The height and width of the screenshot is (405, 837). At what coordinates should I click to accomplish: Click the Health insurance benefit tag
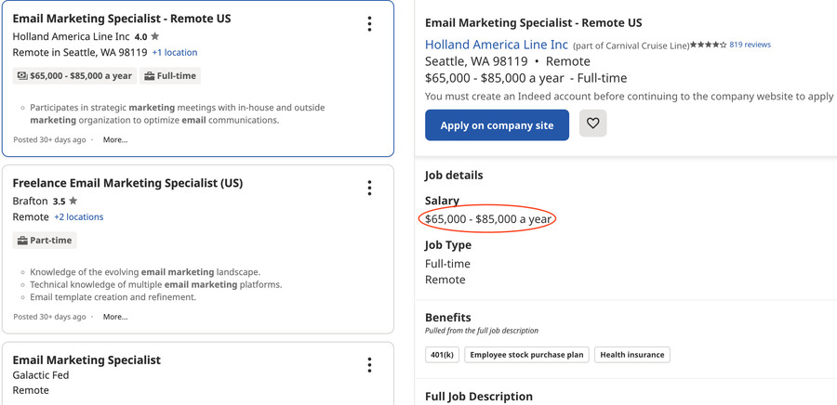tap(632, 355)
